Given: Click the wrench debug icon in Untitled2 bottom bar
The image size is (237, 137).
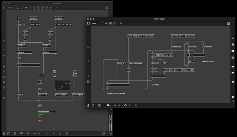Looking at the screenshot, I should point(54,133).
